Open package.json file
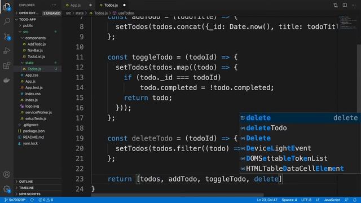Image resolution: width=361 pixels, height=203 pixels. [x=34, y=131]
